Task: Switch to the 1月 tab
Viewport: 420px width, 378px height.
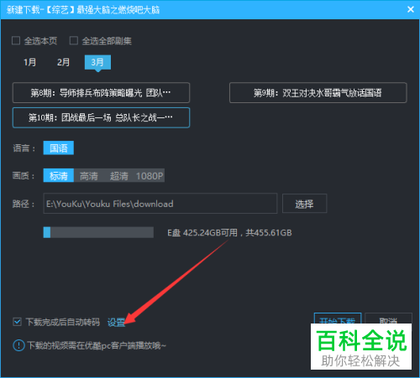Action: (29, 62)
